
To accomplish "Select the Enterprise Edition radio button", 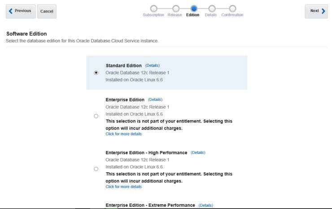I will [96, 116].
